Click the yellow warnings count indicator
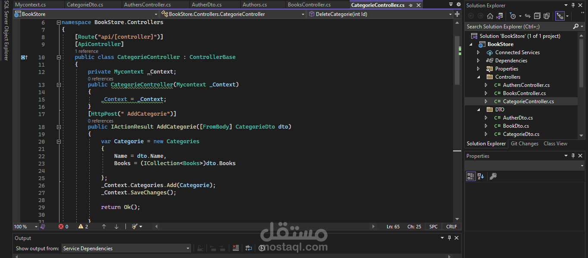588x258 pixels. click(83, 227)
